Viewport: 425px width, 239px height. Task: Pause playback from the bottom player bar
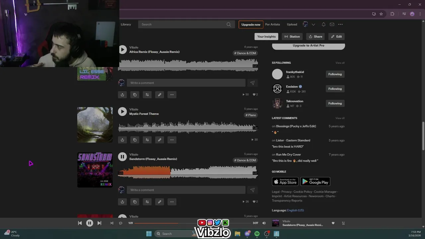coord(90,223)
